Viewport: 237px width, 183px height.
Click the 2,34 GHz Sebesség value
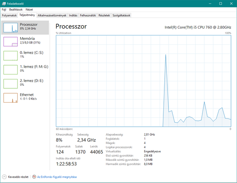pos(86,140)
